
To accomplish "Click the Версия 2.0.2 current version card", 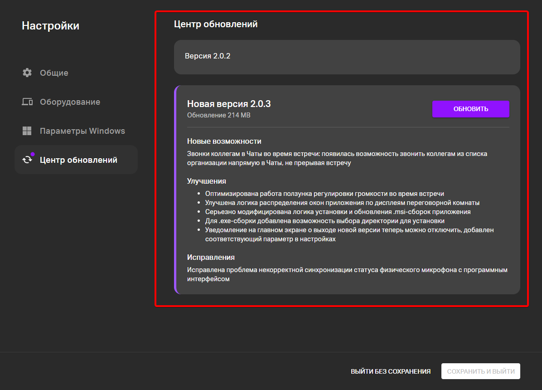I will point(347,57).
